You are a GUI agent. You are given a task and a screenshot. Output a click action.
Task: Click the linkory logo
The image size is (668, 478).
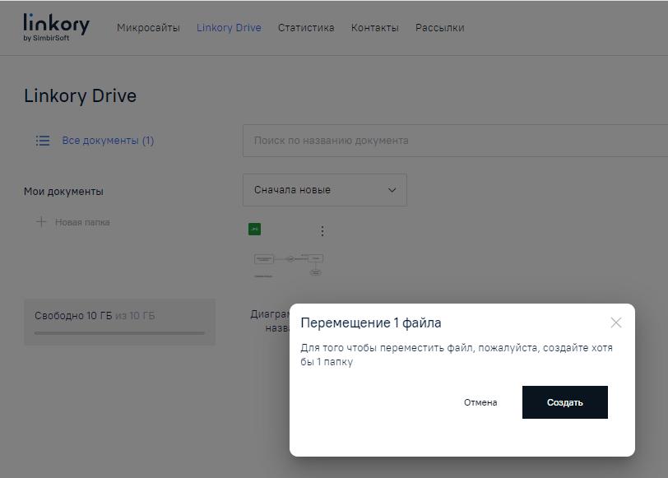click(x=54, y=26)
